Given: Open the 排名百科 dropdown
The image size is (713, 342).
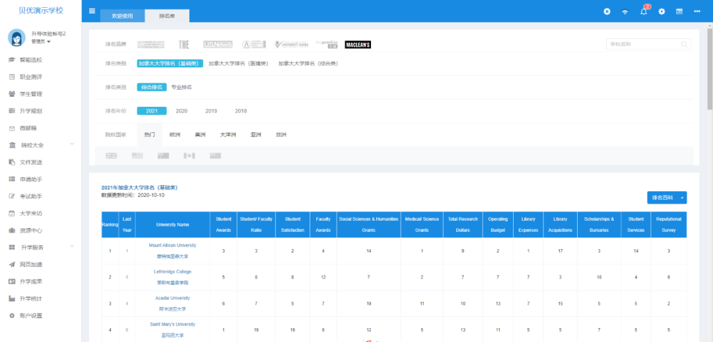Looking at the screenshot, I should (x=667, y=198).
